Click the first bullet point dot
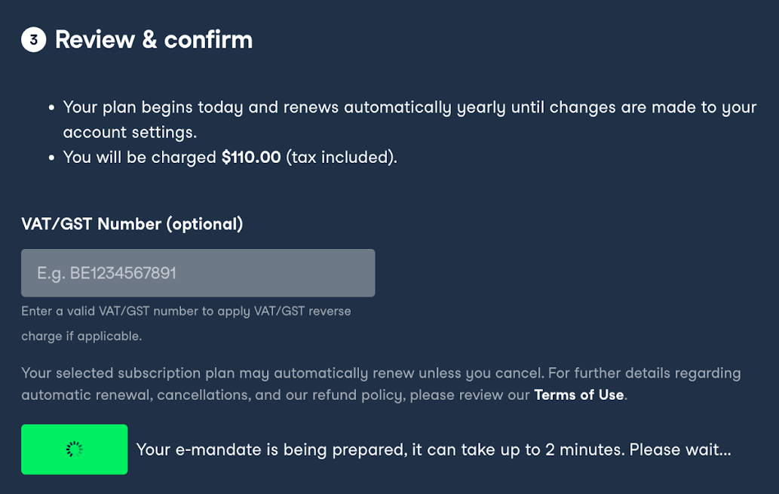Image resolution: width=779 pixels, height=494 pixels. pyautogui.click(x=51, y=108)
